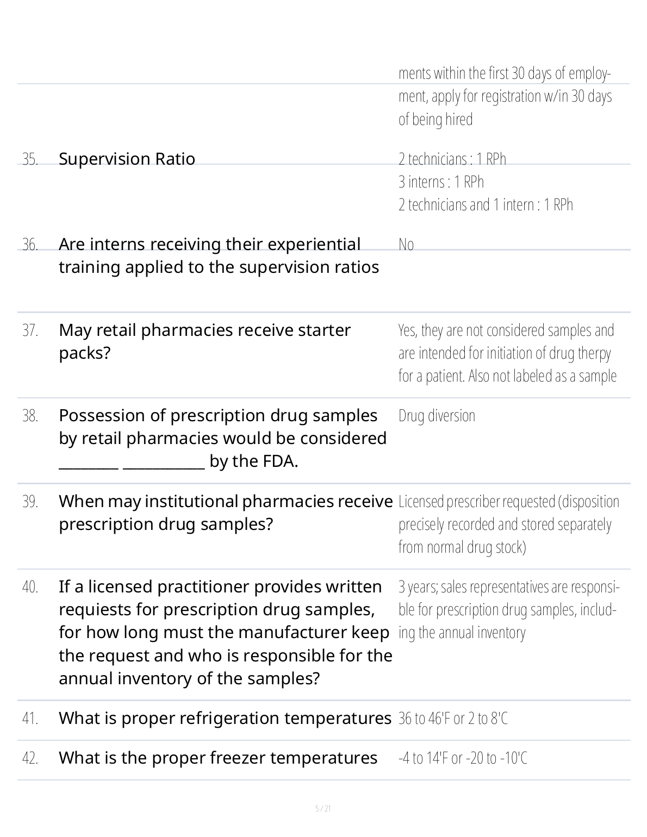Click row number 39
Image resolution: width=647 pixels, height=837 pixels.
(30, 501)
